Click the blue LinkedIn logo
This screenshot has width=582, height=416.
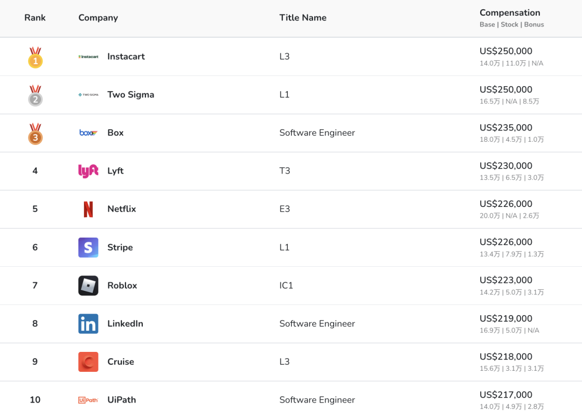pyautogui.click(x=88, y=324)
